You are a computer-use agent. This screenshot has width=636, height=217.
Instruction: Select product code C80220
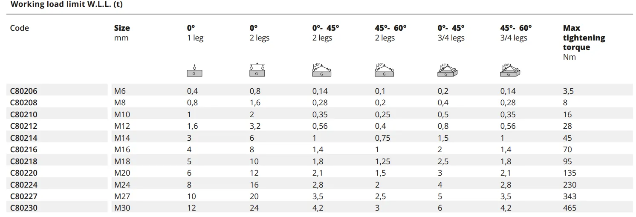23,173
